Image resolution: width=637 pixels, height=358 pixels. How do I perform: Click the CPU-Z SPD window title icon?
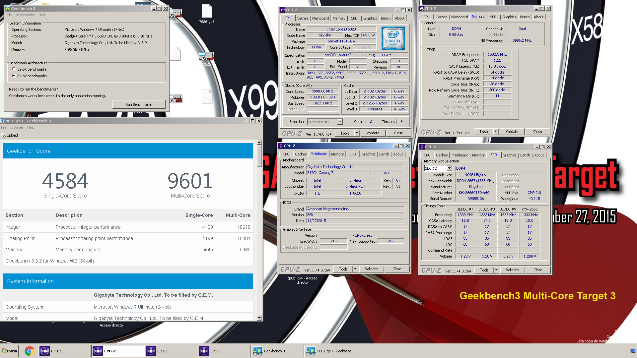click(x=422, y=147)
